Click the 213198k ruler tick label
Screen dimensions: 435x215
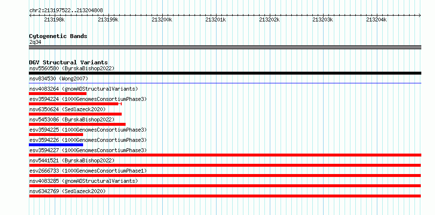tap(55, 20)
